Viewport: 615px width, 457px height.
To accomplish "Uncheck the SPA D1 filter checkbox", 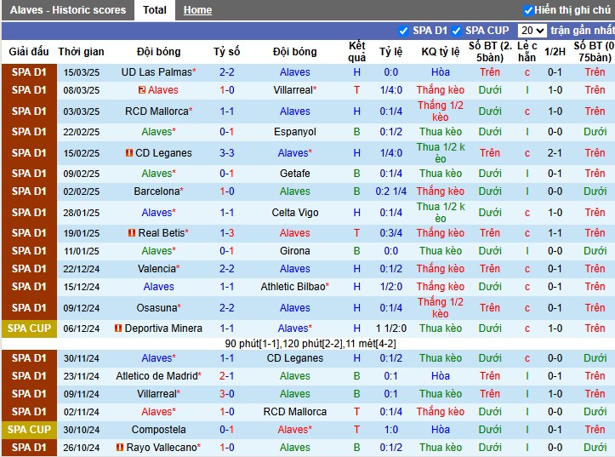I will tap(403, 31).
